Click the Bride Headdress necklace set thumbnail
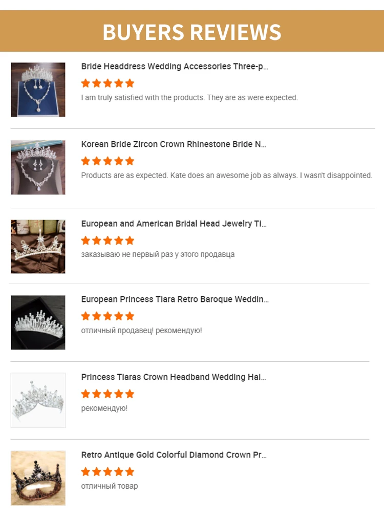 click(38, 90)
